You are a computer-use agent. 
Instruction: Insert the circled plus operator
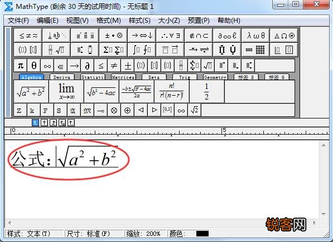click(127, 110)
